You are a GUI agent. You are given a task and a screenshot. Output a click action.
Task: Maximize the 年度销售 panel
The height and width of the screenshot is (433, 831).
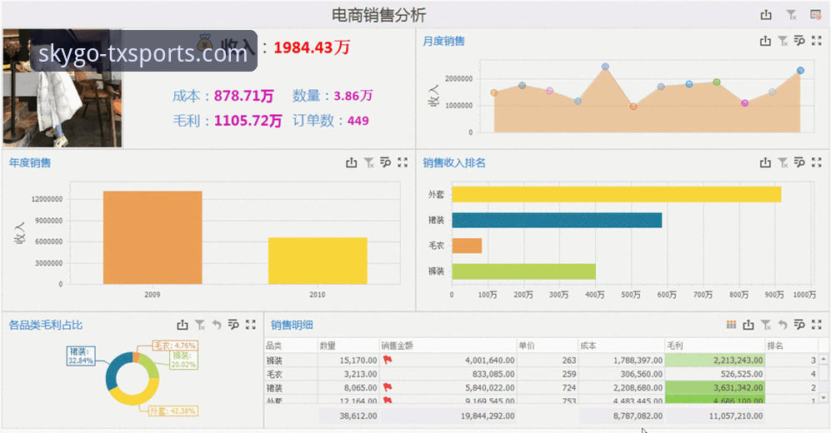tap(403, 162)
